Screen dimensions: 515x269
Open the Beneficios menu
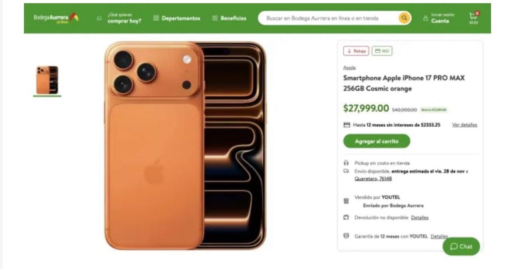click(233, 18)
